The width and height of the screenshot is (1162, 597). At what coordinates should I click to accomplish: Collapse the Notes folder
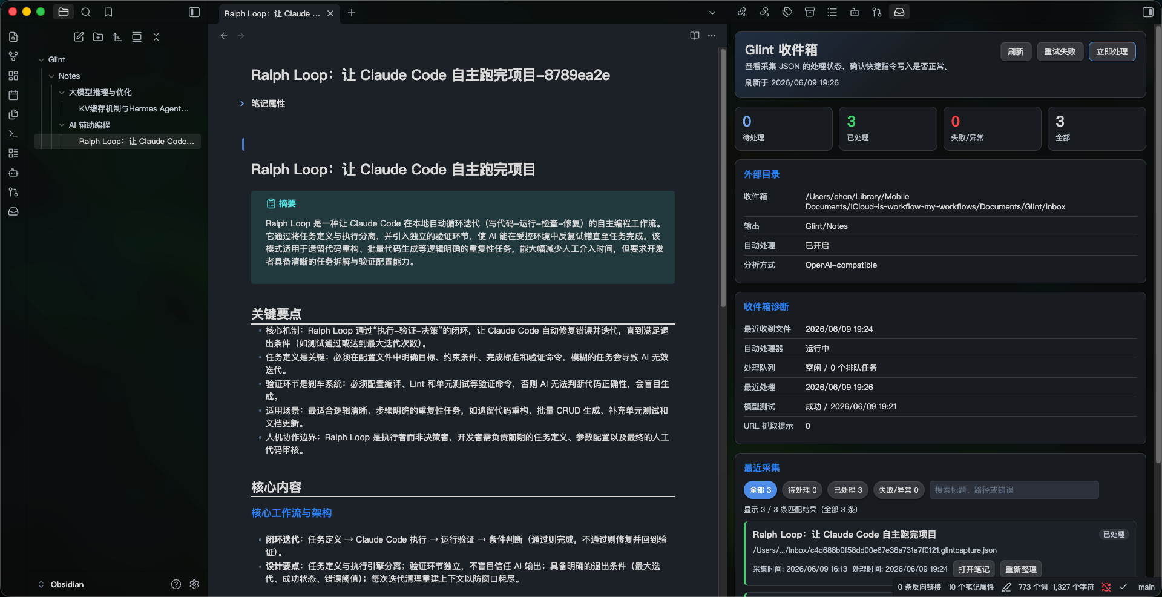(x=51, y=76)
